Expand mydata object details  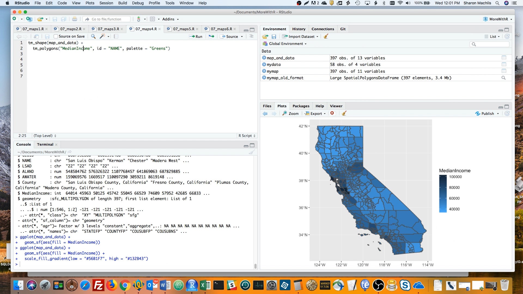[x=264, y=65]
